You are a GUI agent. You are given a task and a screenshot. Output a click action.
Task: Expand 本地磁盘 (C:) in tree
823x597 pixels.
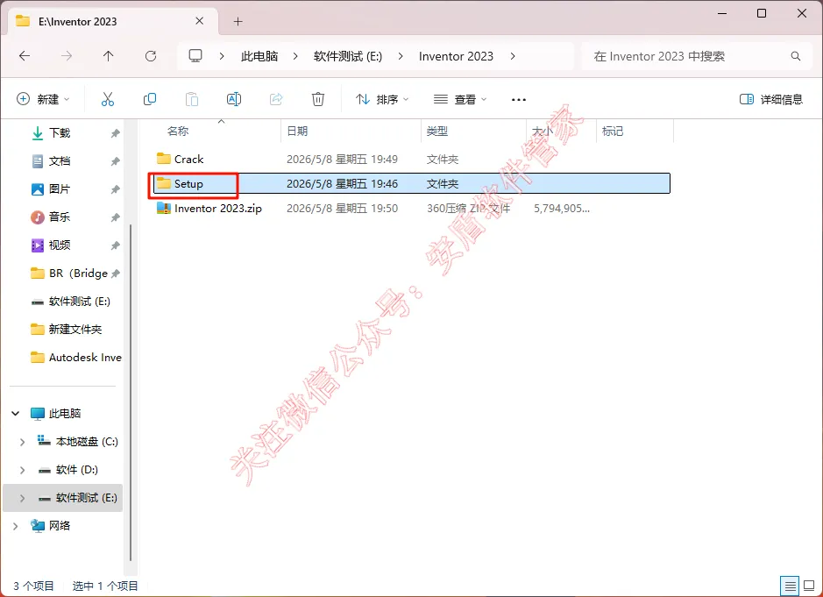22,442
